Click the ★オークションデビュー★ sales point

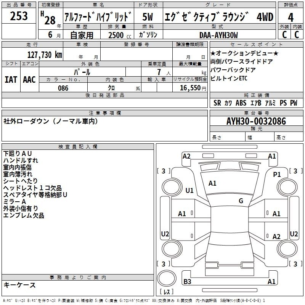point(244,53)
